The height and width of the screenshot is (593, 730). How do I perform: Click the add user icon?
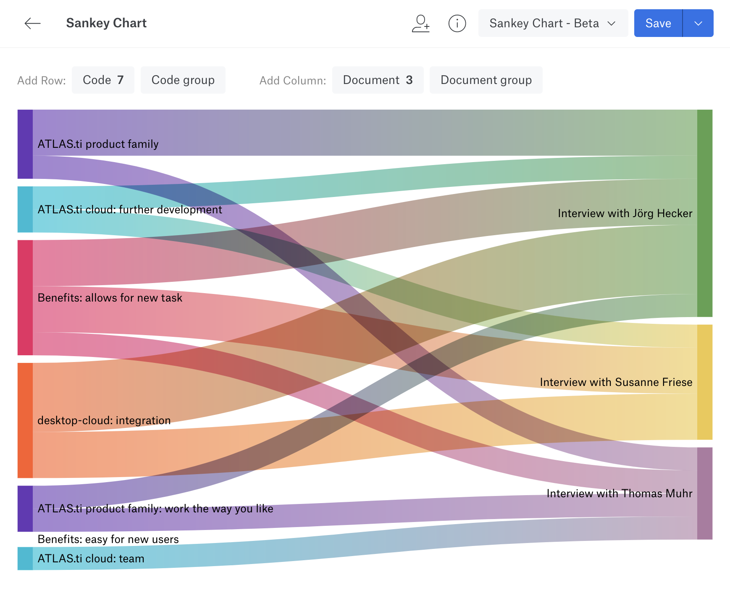pos(420,24)
